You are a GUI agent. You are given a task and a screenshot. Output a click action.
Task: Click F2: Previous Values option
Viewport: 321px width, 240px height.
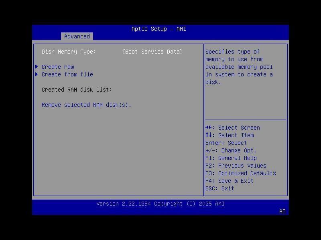(x=236, y=166)
